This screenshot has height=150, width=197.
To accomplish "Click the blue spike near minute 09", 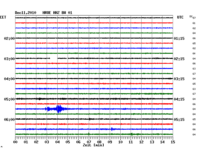I will [112, 129].
